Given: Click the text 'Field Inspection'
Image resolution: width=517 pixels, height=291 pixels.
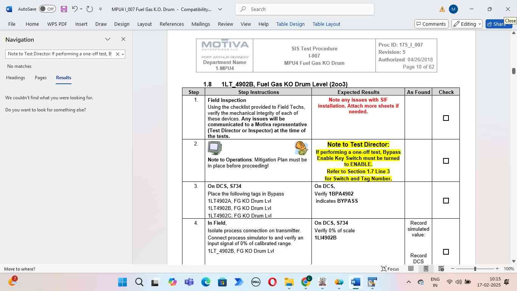Looking at the screenshot, I should (227, 100).
